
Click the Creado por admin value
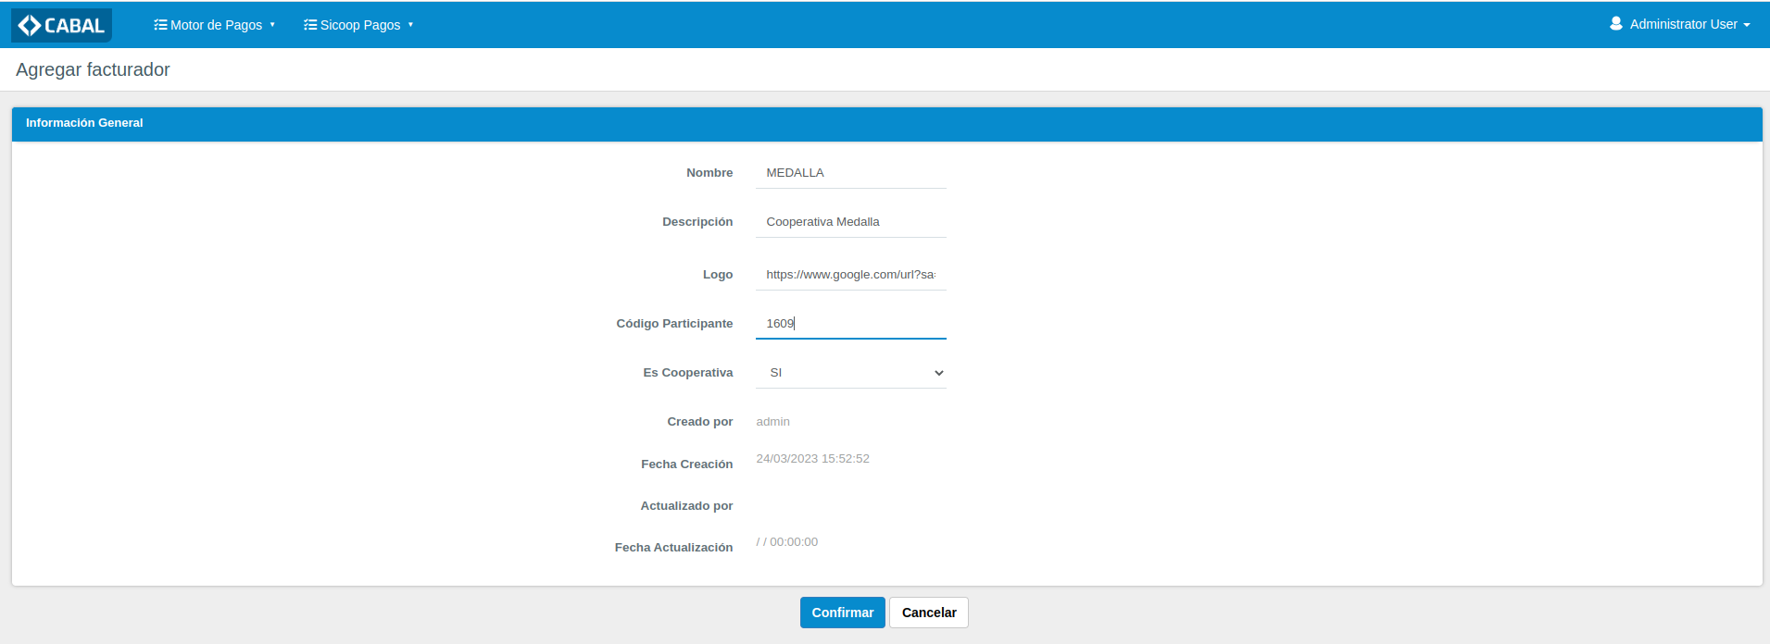pyautogui.click(x=772, y=422)
